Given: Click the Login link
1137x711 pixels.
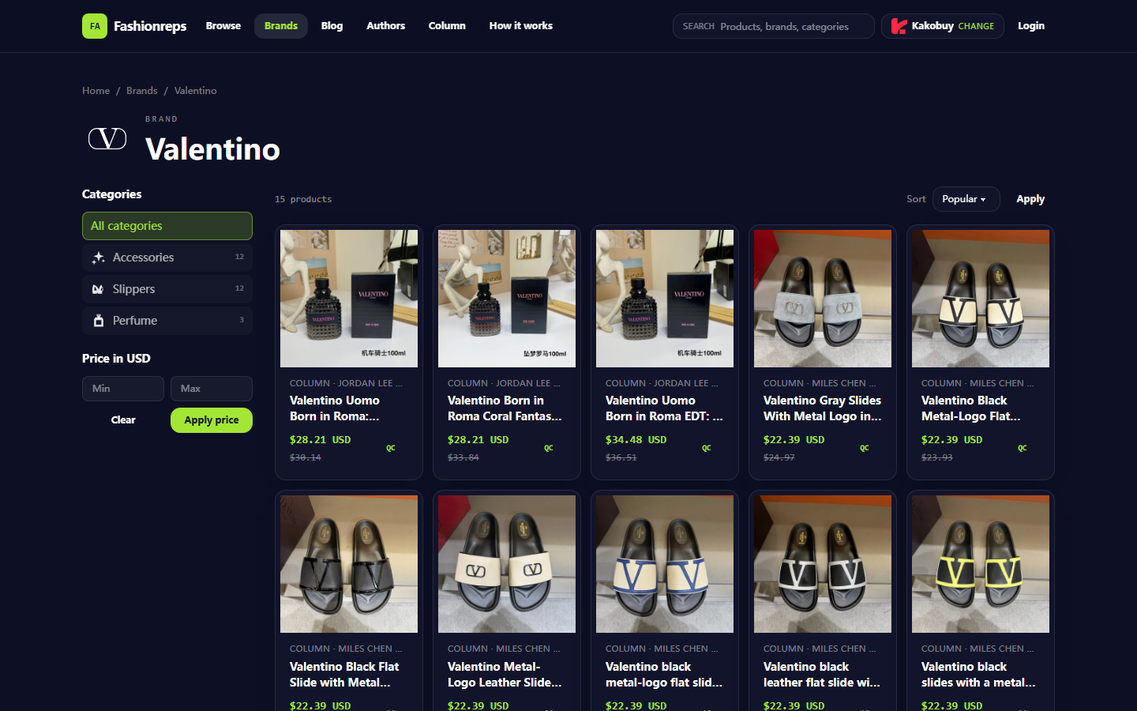Looking at the screenshot, I should click(x=1031, y=26).
